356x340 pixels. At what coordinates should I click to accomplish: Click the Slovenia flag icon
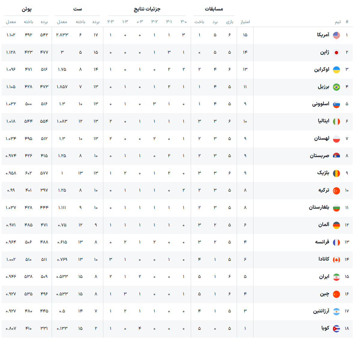point(336,104)
